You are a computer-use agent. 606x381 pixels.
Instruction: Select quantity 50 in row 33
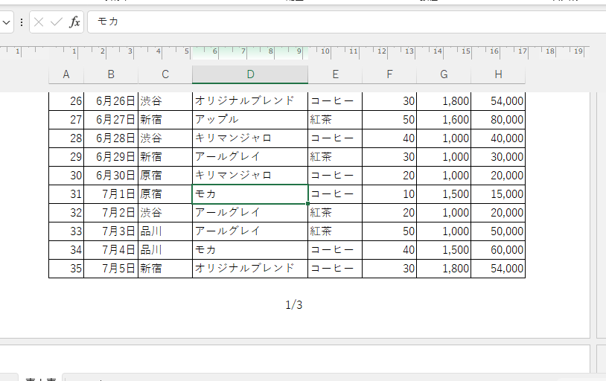tap(389, 231)
